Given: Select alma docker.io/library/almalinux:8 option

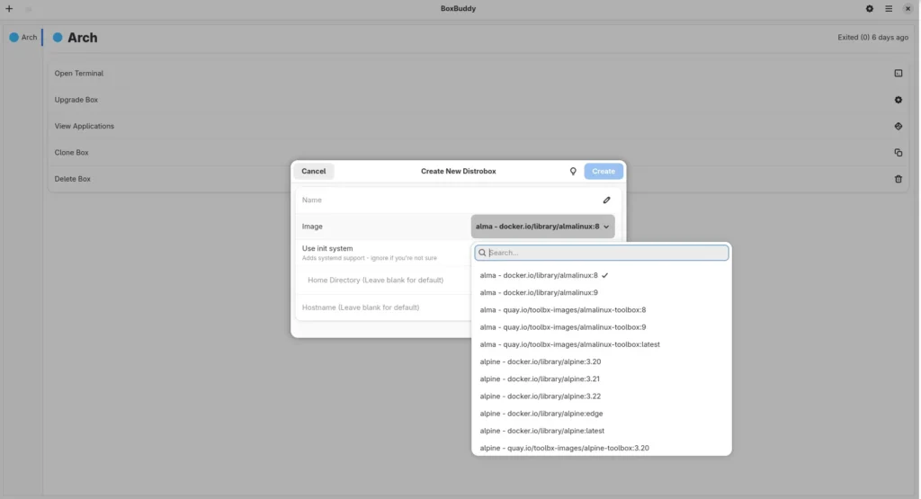Looking at the screenshot, I should 602,275.
